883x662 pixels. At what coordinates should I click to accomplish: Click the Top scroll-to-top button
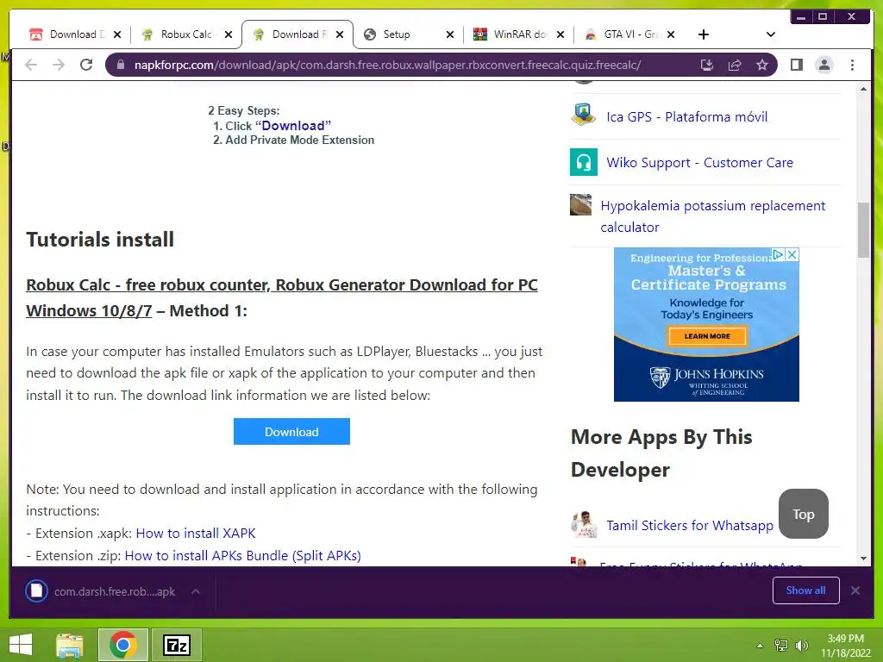[803, 514]
